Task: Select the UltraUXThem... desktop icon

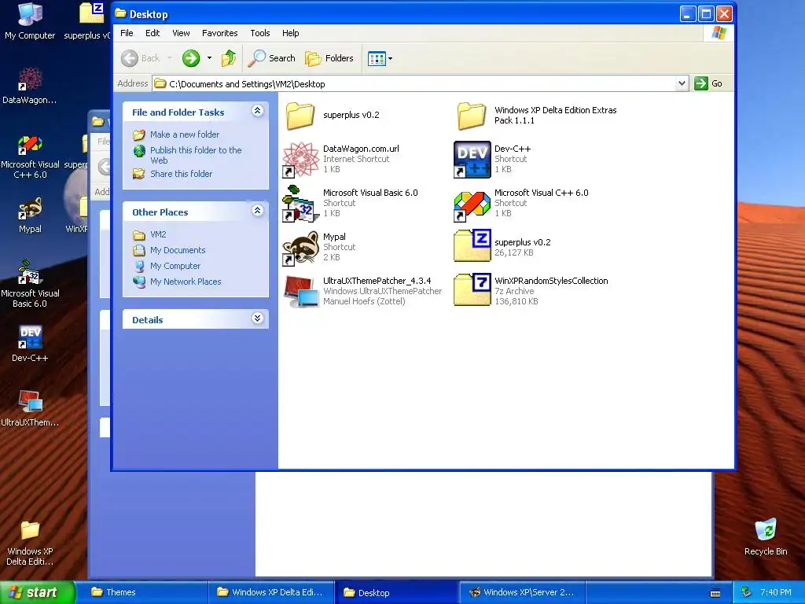Action: point(30,408)
